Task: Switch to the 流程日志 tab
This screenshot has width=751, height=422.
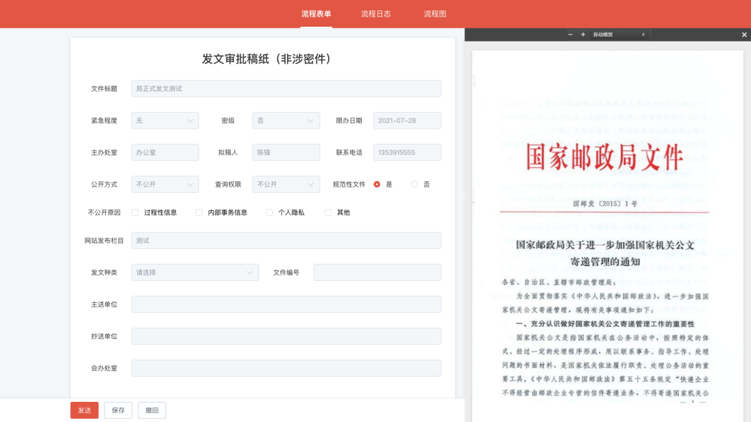Action: [x=375, y=14]
